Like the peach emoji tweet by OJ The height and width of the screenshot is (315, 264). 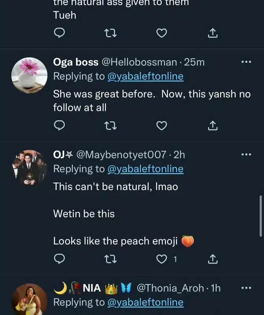162,259
